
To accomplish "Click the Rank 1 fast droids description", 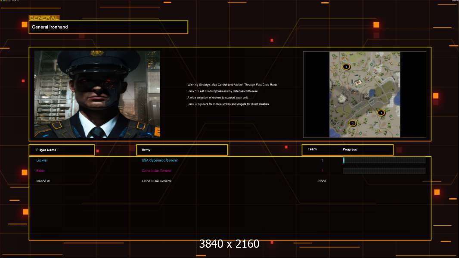I will [x=223, y=91].
